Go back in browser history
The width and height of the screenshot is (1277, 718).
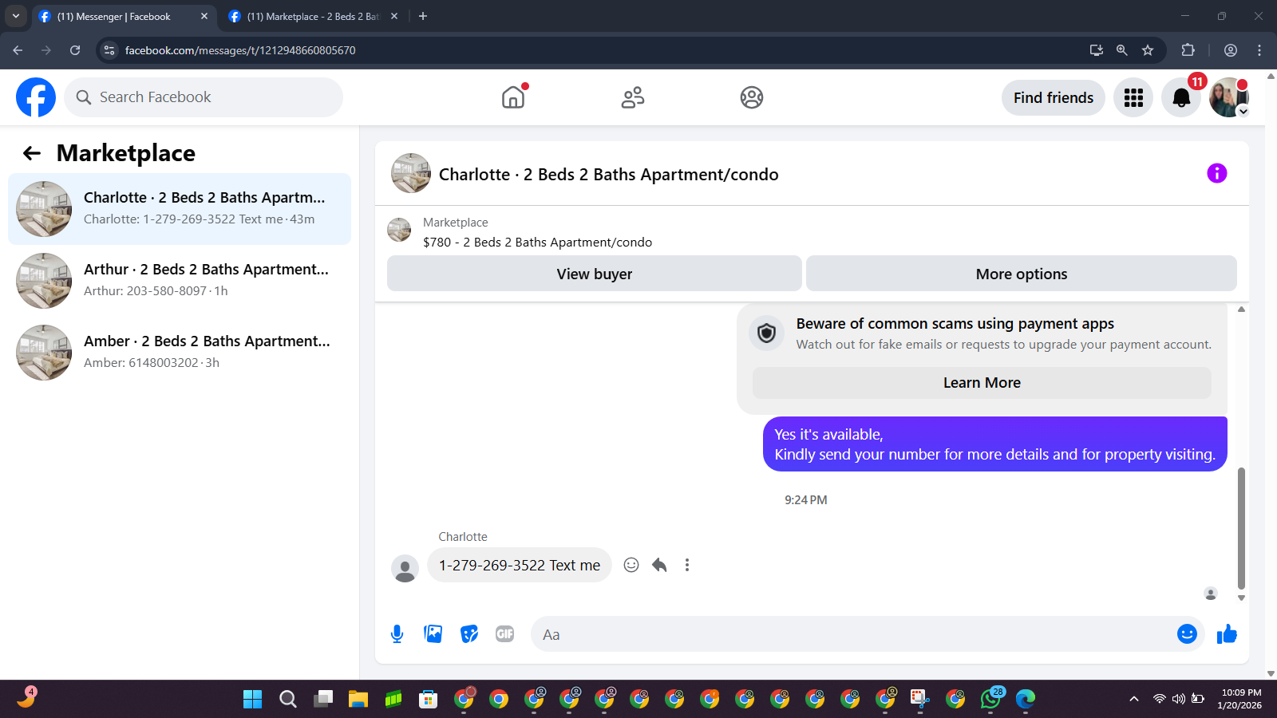(x=18, y=50)
